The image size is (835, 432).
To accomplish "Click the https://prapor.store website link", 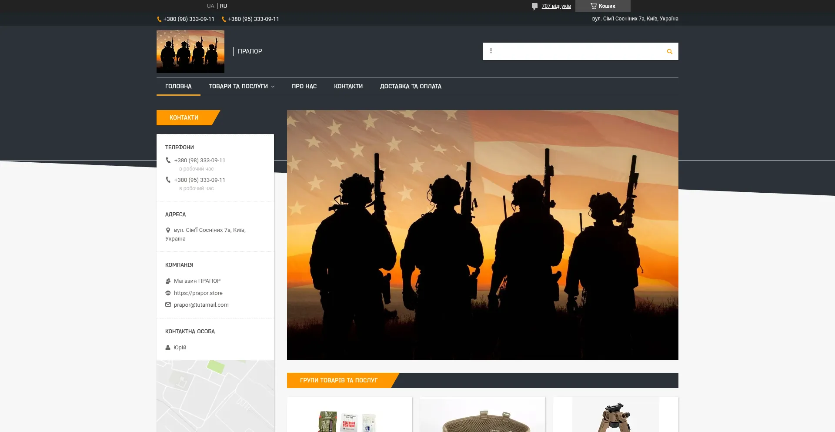I will click(198, 293).
